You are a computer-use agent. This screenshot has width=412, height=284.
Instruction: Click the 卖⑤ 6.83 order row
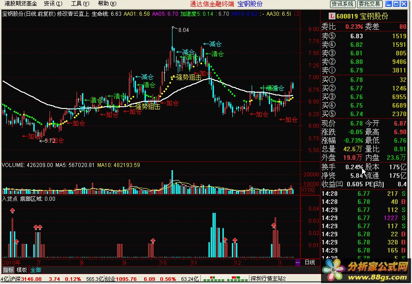tap(364, 36)
